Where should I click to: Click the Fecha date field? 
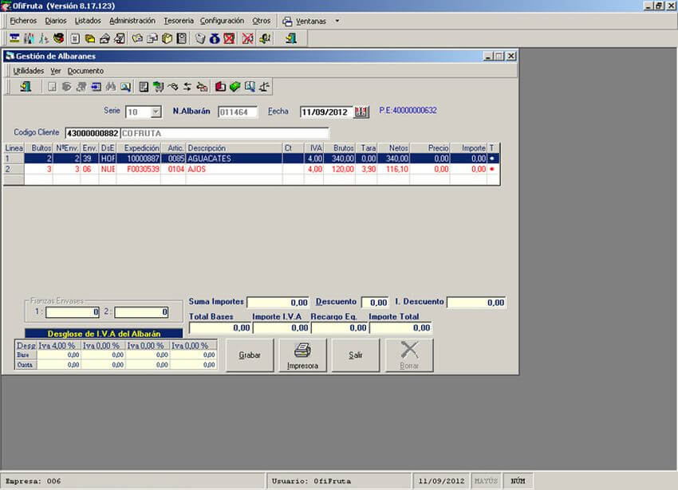327,112
